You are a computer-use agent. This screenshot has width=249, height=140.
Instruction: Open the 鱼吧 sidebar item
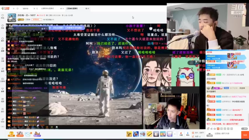click(2, 70)
